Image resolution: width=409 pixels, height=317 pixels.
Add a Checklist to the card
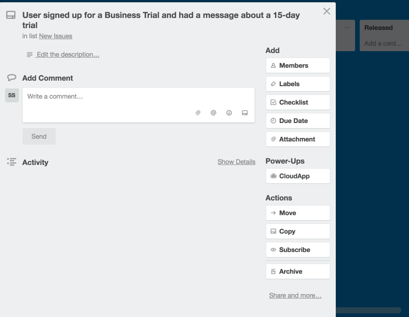tap(298, 102)
